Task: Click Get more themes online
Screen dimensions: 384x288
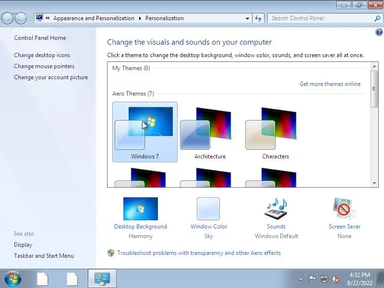Action: (x=330, y=84)
